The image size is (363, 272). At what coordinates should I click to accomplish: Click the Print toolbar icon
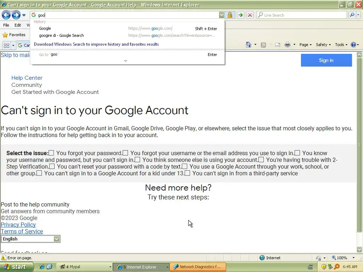(x=287, y=45)
